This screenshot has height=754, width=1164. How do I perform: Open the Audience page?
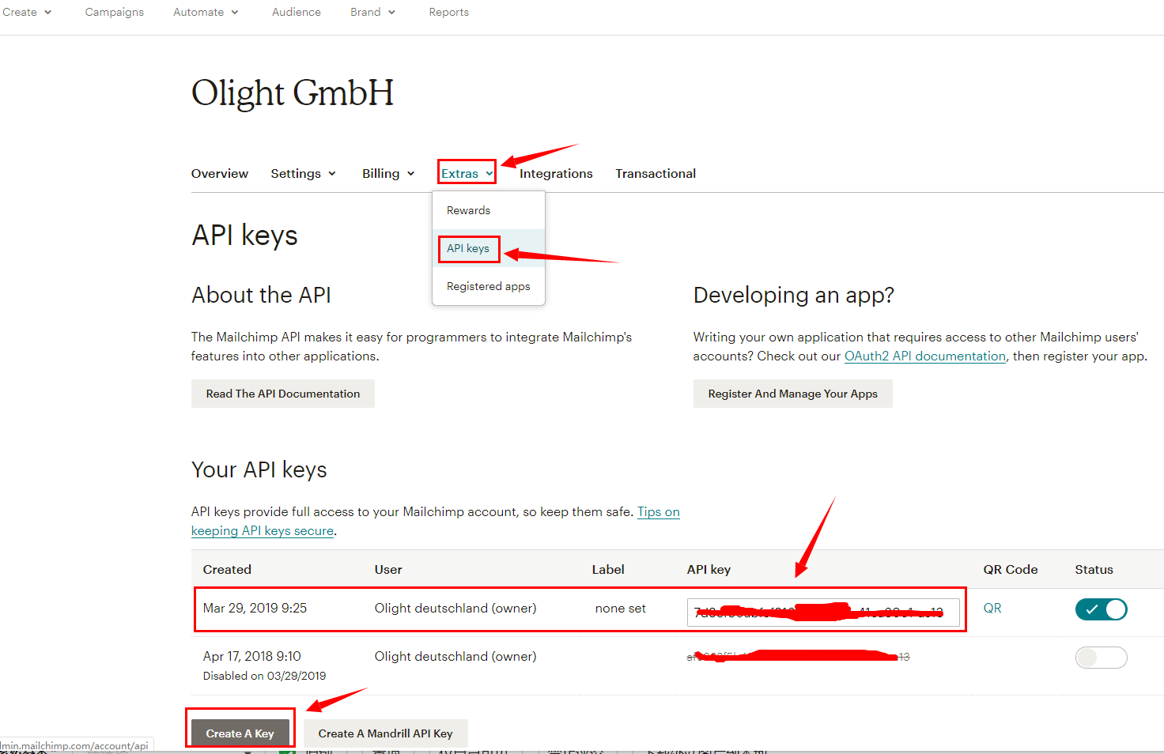pos(297,12)
